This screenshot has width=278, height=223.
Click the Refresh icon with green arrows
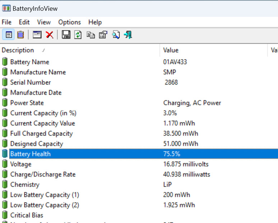pyautogui.click(x=78, y=35)
